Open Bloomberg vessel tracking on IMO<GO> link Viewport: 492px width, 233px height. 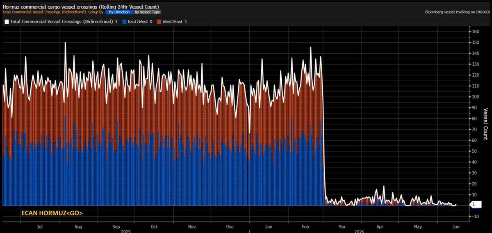click(458, 12)
